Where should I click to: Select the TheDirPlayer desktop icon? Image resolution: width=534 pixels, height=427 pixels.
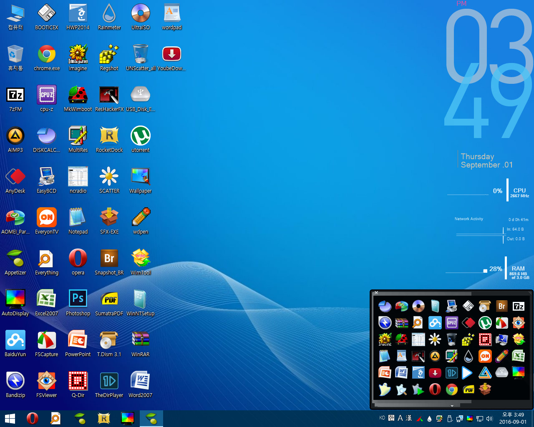coord(109,385)
